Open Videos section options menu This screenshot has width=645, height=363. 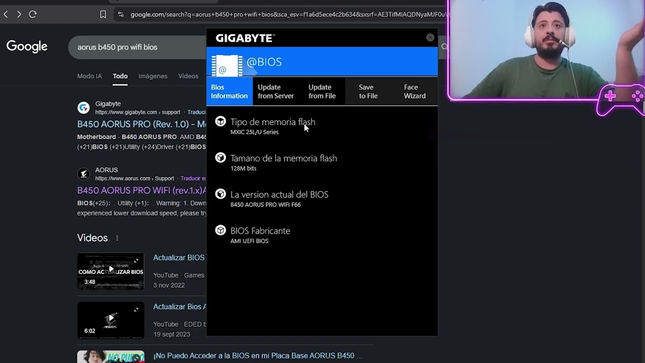[x=117, y=238]
